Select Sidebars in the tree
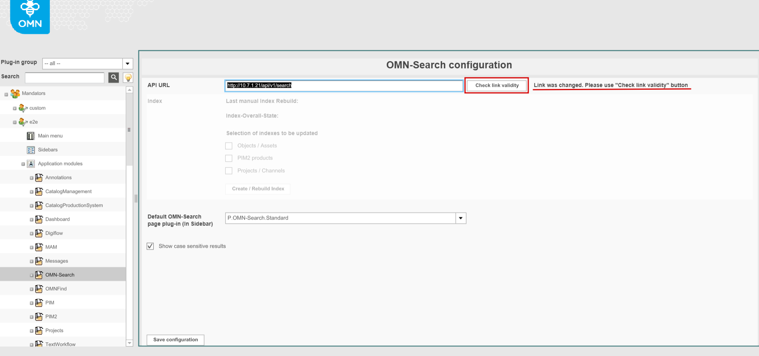The image size is (759, 356). click(48, 150)
